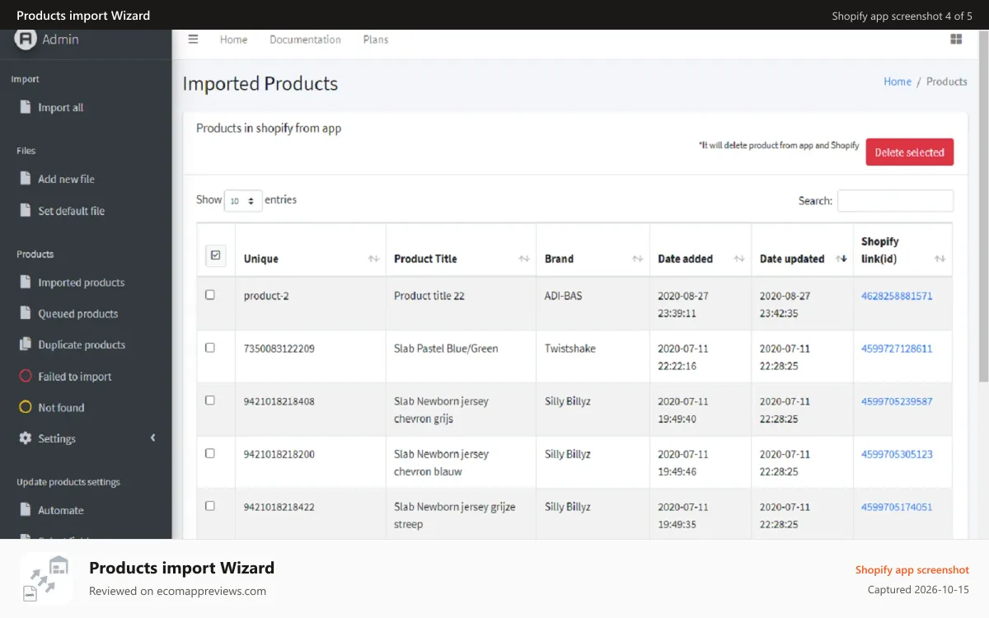Viewport: 989px width, 618px height.
Task: Sort by Brand column arrows
Action: (637, 259)
